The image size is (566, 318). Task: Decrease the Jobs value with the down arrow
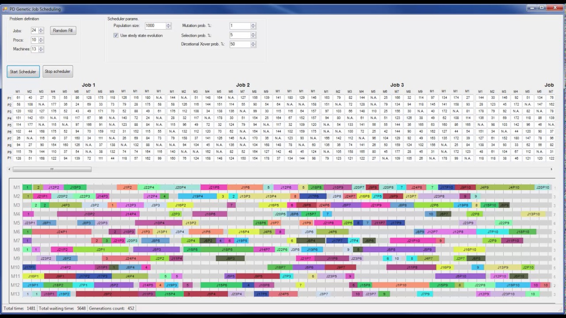[41, 32]
